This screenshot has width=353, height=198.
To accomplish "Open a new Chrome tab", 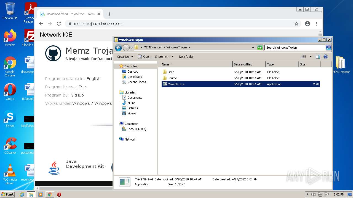I will (x=109, y=14).
